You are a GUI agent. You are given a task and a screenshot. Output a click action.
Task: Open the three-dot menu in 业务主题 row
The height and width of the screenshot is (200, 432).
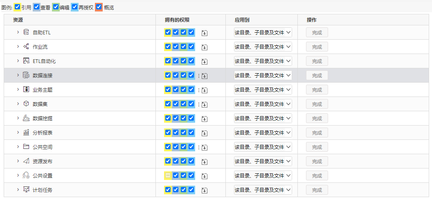pos(199,90)
